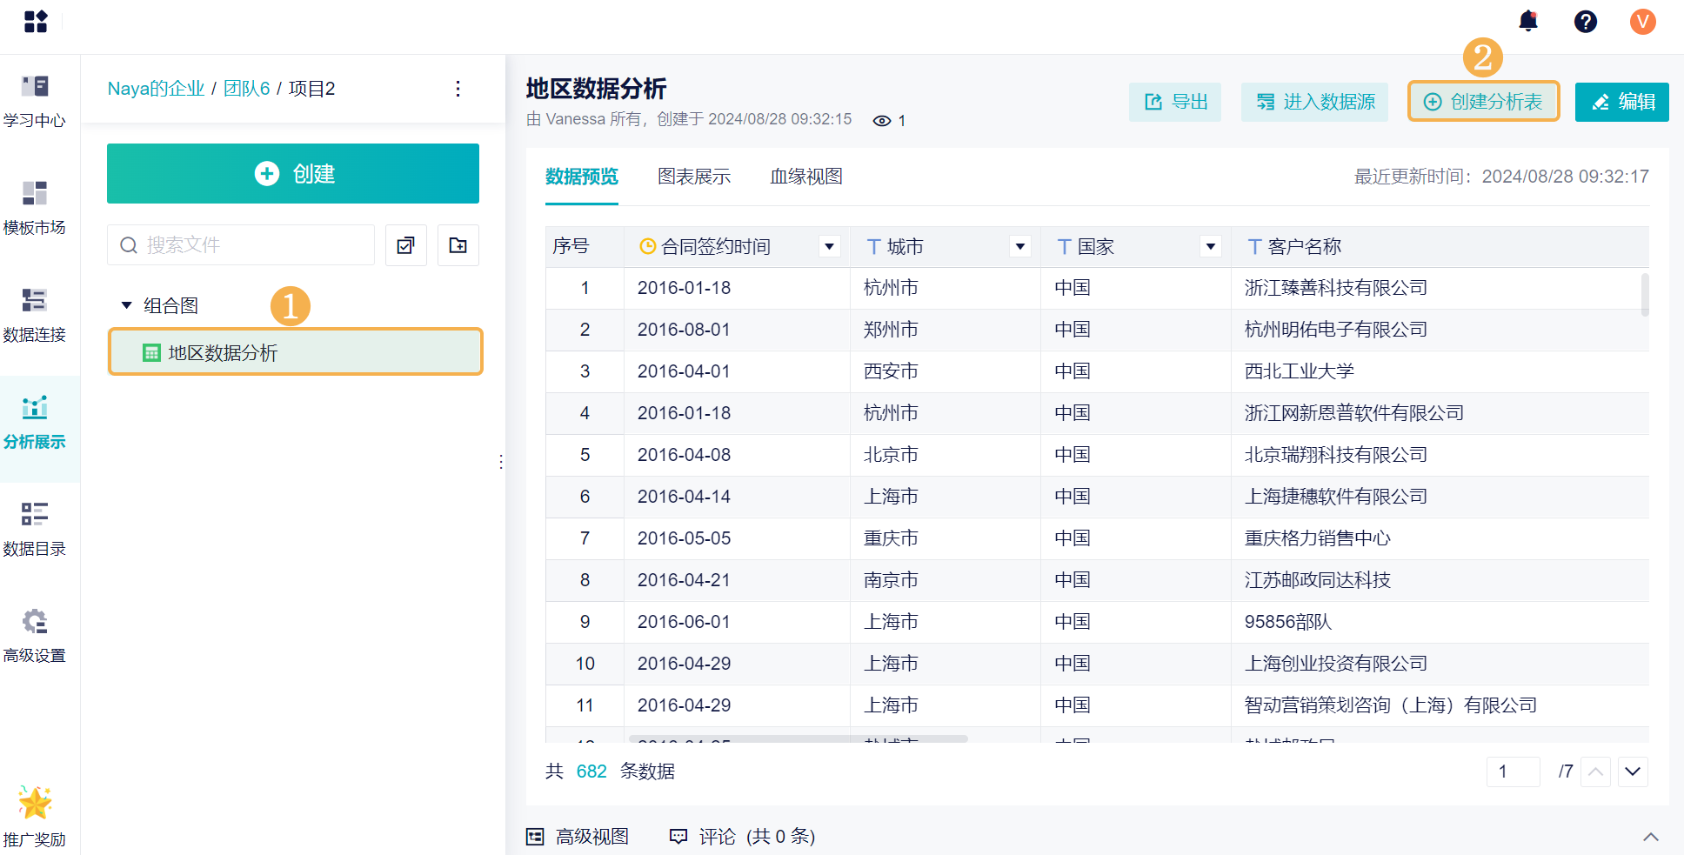Expand the bottom panel chevron
1684x855 pixels.
(x=1650, y=837)
